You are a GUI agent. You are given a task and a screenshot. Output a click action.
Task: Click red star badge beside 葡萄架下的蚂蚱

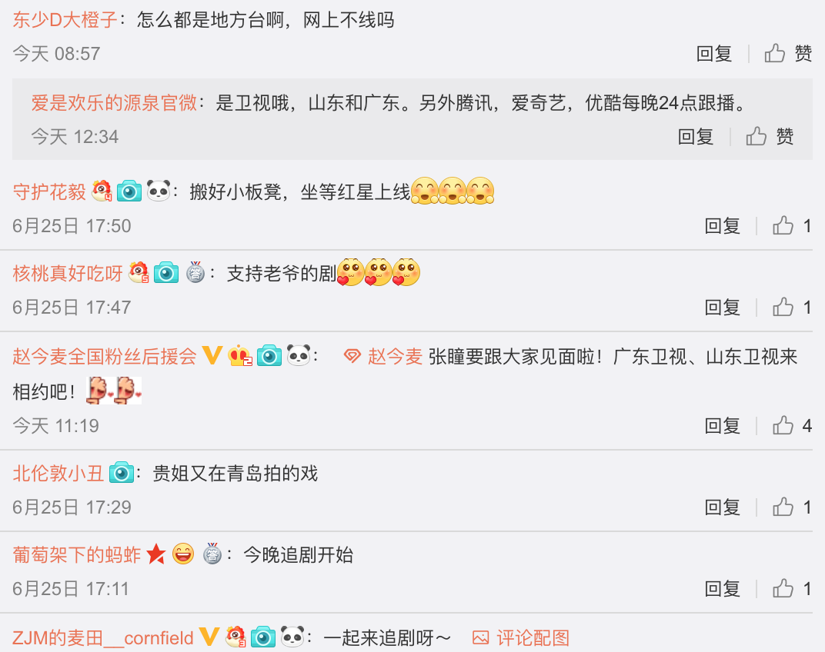(x=155, y=554)
